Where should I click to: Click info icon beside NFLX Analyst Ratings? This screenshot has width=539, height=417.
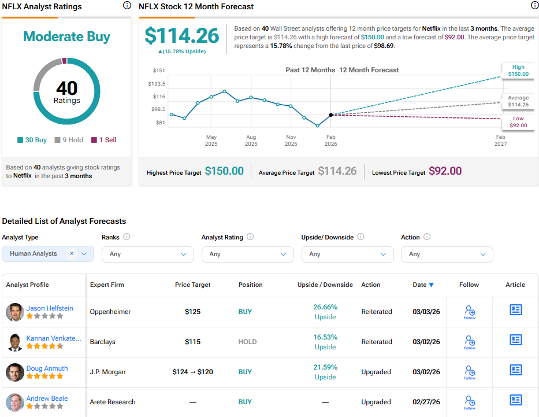(x=127, y=5)
